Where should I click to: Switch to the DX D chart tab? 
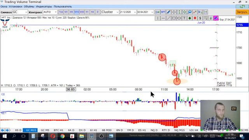82,130
